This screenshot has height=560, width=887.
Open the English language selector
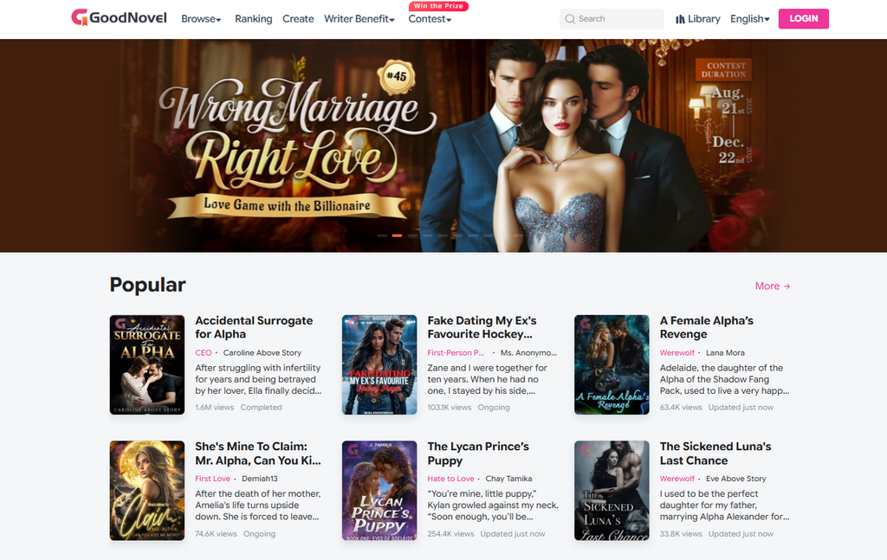(x=749, y=19)
